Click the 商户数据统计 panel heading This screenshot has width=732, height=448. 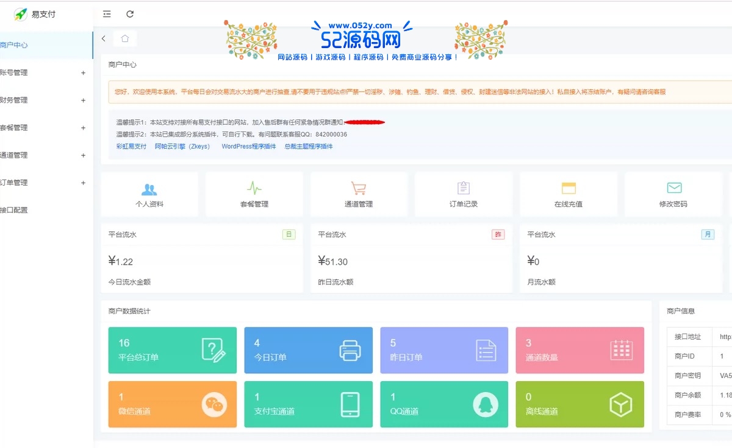pos(129,311)
